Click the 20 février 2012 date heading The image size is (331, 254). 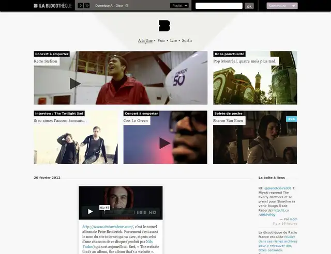pyautogui.click(x=47, y=178)
